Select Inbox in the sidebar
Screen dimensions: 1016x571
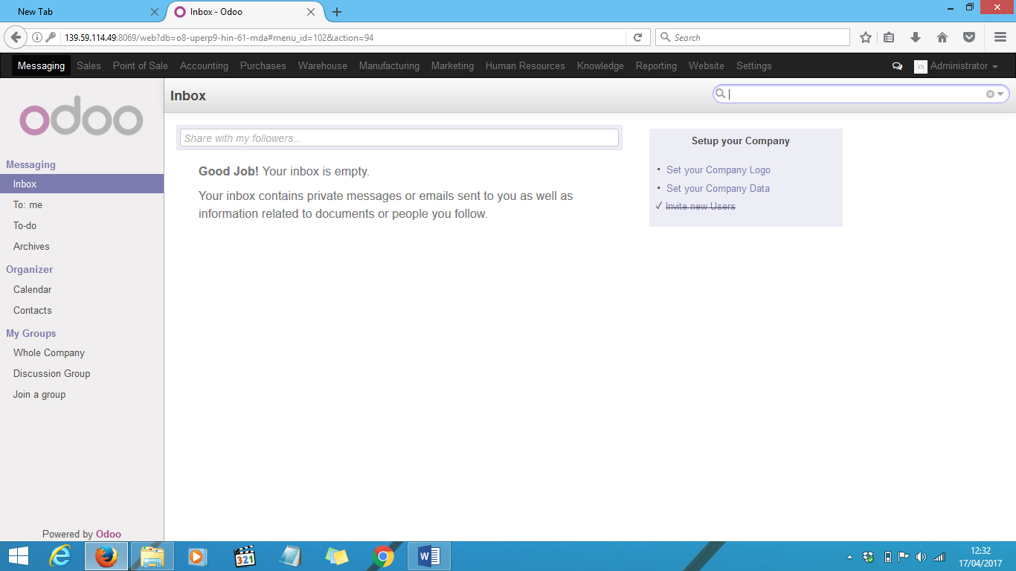[x=82, y=184]
